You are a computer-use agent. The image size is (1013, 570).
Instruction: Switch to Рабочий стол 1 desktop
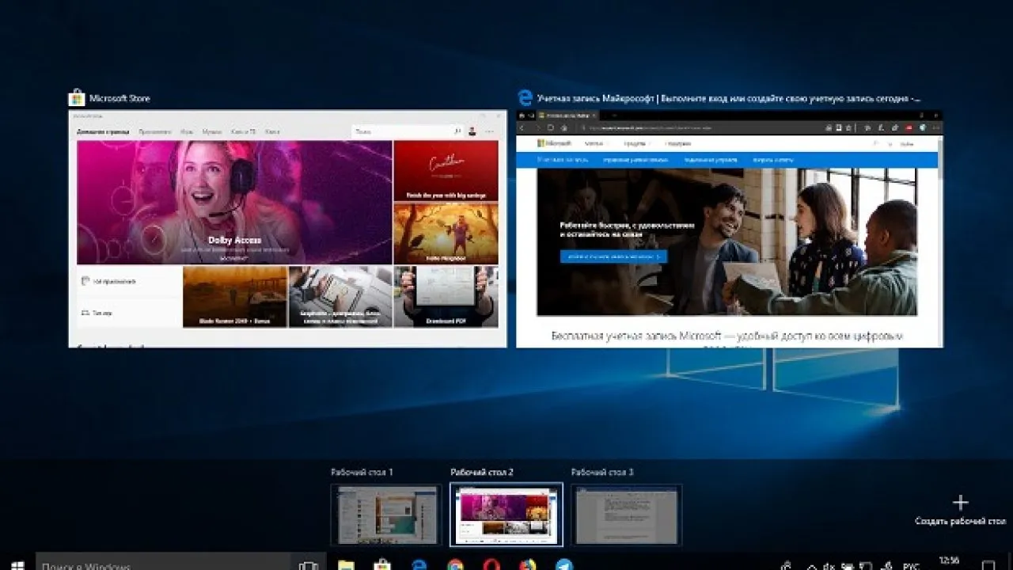386,515
